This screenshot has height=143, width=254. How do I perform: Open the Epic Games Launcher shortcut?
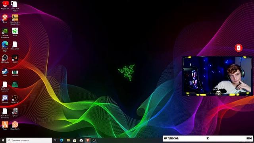coord(5,87)
